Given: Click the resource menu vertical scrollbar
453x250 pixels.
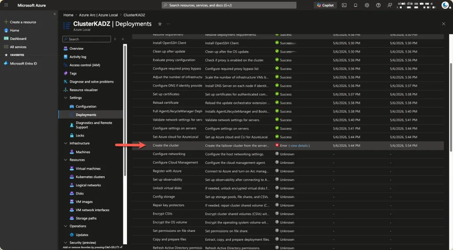Looking at the screenshot, I should pyautogui.click(x=125, y=110).
